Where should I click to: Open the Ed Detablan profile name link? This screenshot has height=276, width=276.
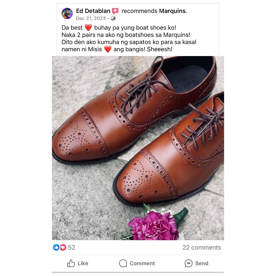click(93, 11)
